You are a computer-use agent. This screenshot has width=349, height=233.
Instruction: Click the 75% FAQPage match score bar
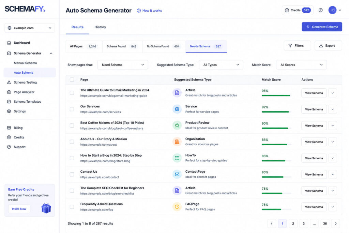tap(276, 209)
